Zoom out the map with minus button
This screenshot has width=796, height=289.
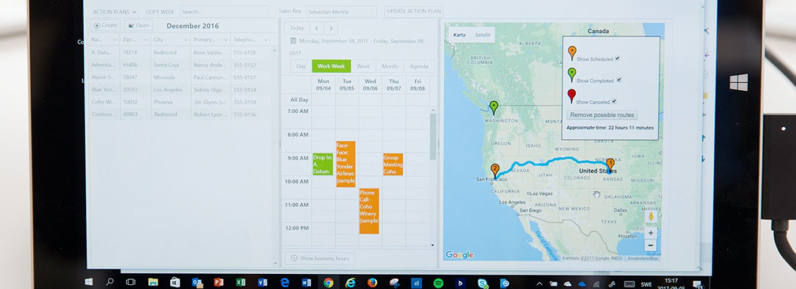click(651, 246)
